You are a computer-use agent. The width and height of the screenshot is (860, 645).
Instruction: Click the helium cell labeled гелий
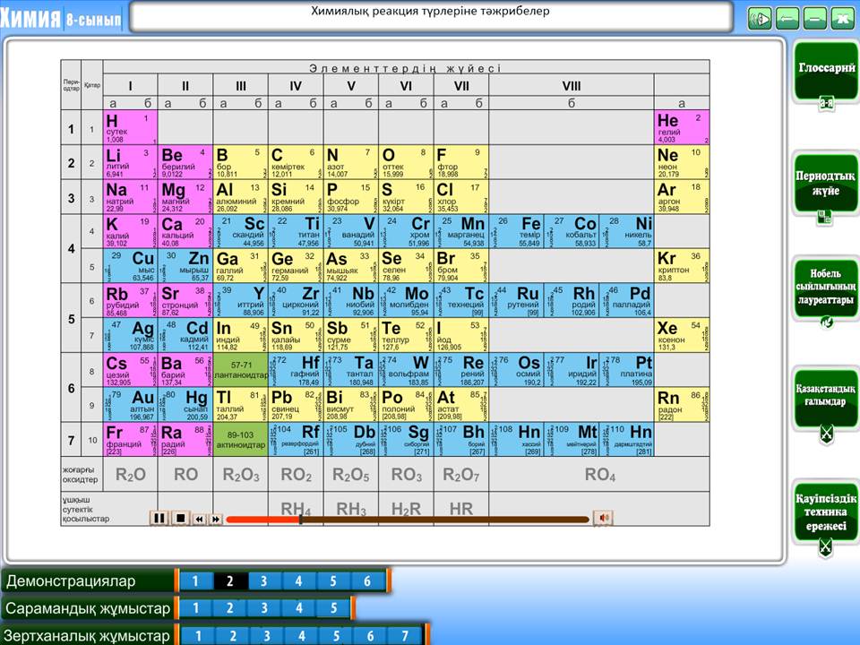click(x=682, y=127)
